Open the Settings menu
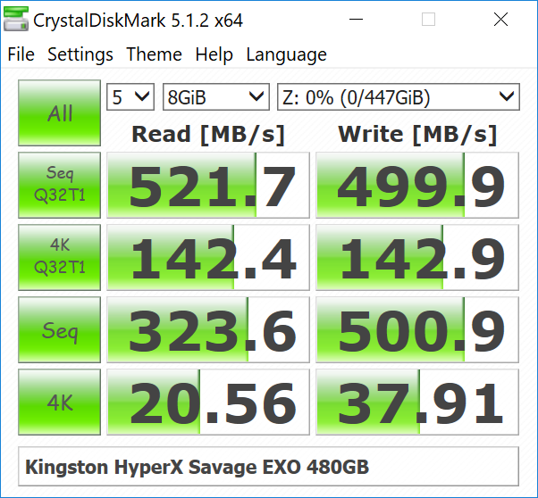 80,54
